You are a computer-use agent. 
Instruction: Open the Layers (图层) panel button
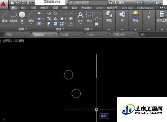(109, 16)
